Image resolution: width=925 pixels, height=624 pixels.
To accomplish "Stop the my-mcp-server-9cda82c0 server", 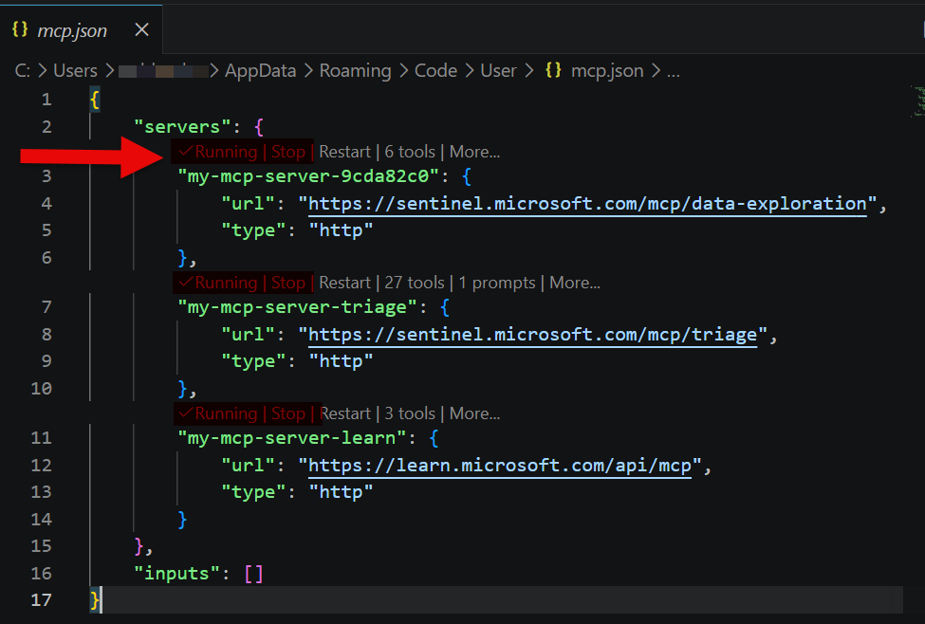I will 288,152.
